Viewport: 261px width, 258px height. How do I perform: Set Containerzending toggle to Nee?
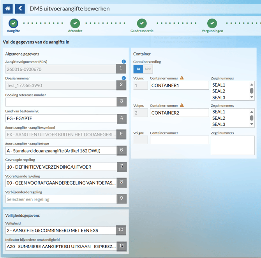tap(148, 69)
